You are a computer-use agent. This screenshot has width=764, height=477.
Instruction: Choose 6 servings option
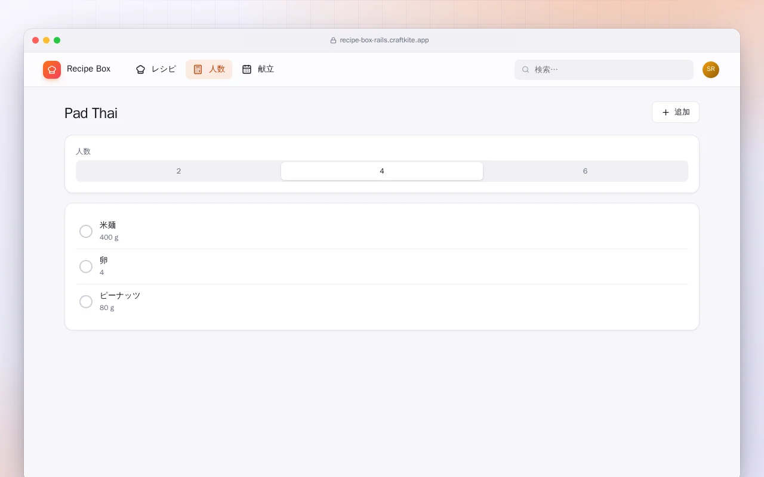[585, 171]
